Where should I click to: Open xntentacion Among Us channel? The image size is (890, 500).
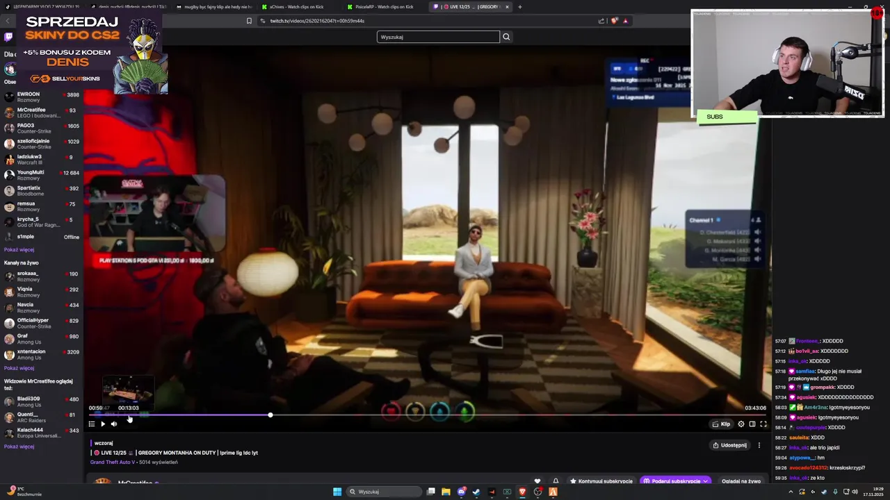[x=42, y=354]
